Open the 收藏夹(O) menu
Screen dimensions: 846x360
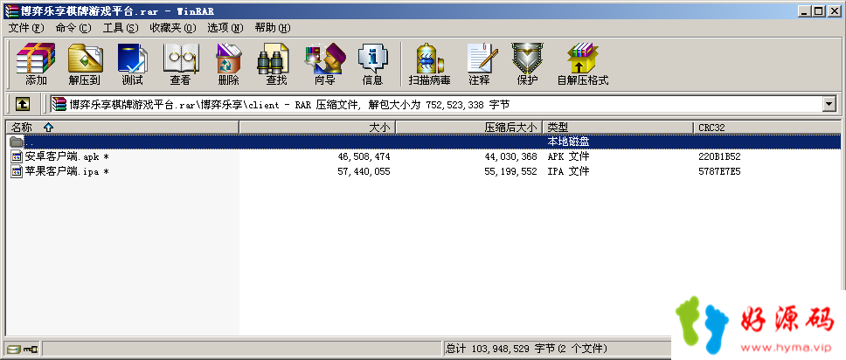point(173,28)
